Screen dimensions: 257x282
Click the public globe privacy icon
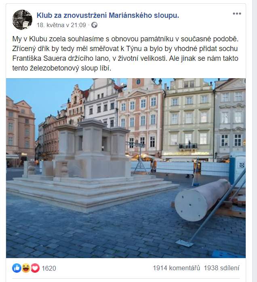tap(94, 25)
